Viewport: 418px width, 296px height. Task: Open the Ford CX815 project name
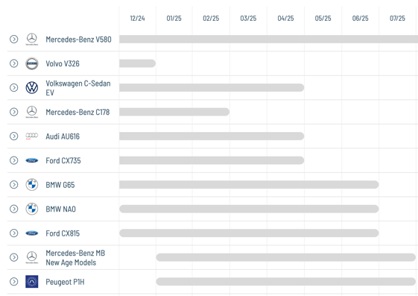coord(63,233)
